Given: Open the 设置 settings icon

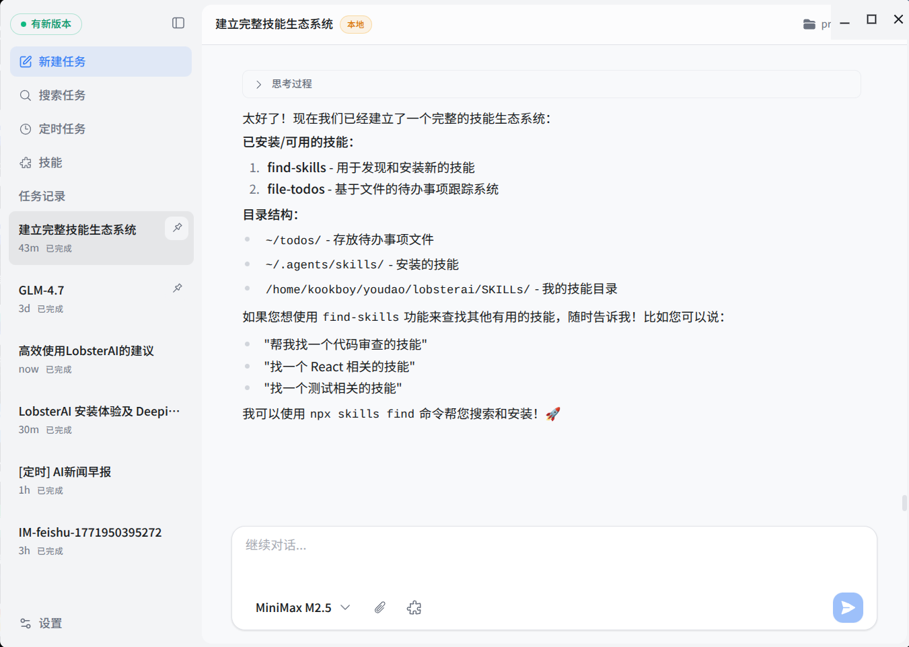Looking at the screenshot, I should click(26, 623).
